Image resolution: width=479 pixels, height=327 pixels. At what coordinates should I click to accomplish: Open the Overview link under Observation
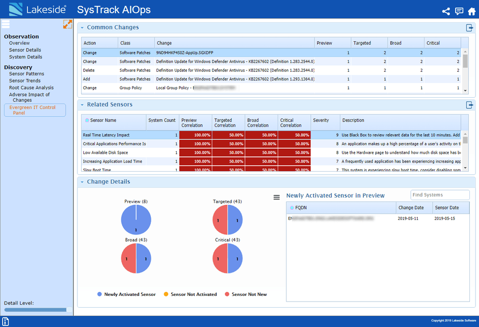coord(19,43)
